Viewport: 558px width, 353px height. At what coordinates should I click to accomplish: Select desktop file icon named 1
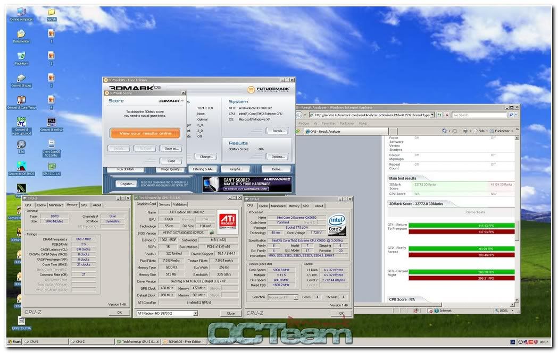click(x=51, y=36)
